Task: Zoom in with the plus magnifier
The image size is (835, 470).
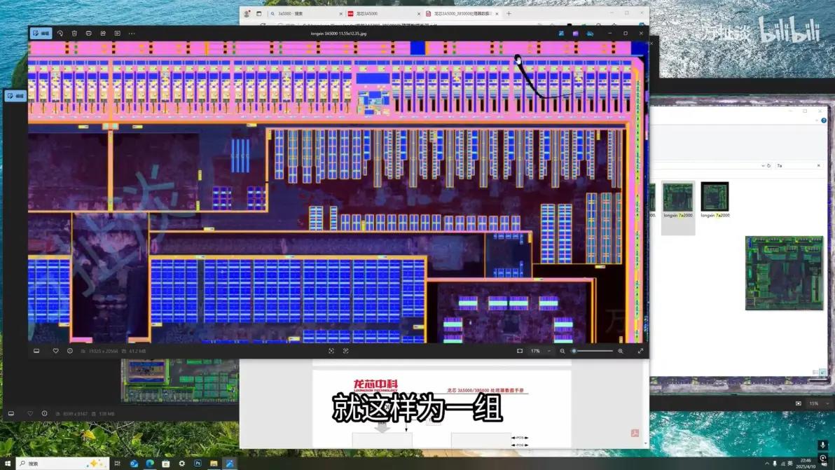Action: [621, 351]
